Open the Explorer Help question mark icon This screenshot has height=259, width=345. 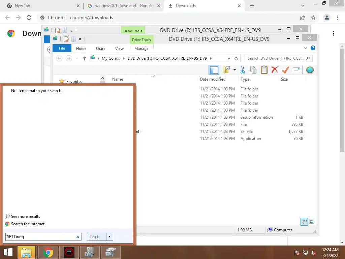[313, 48]
